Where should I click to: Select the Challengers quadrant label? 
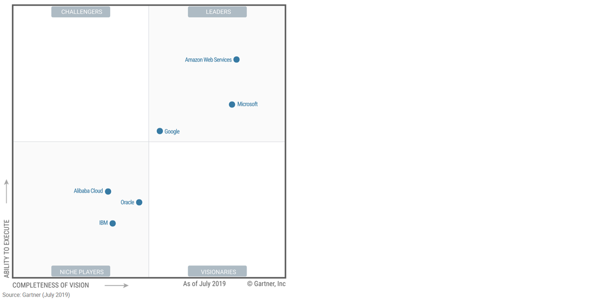coord(81,12)
